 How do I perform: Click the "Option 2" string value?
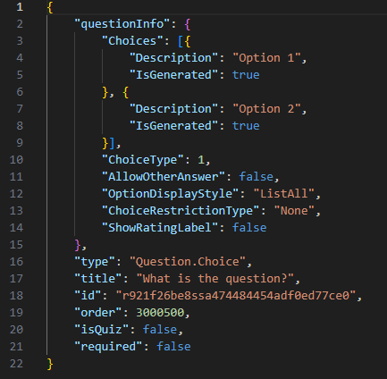click(x=266, y=109)
